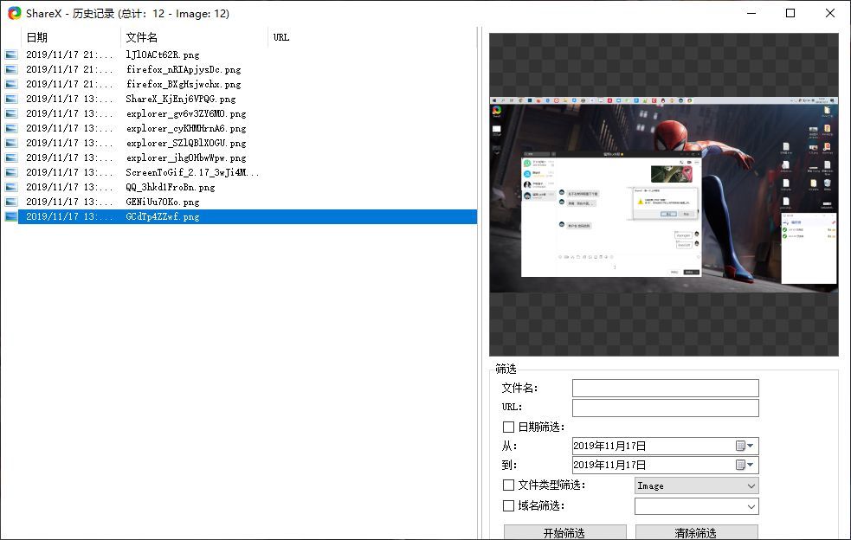Select the explorer_gv6v3ZY6M0.png entry
Screen dimensions: 851x540
(186, 113)
